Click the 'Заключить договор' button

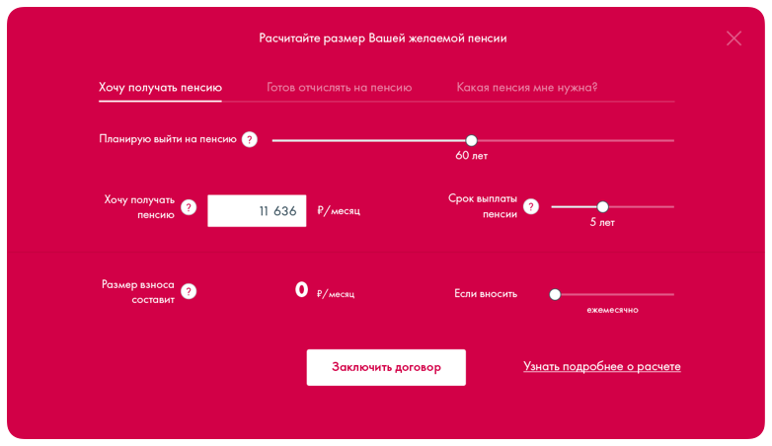pyautogui.click(x=386, y=367)
